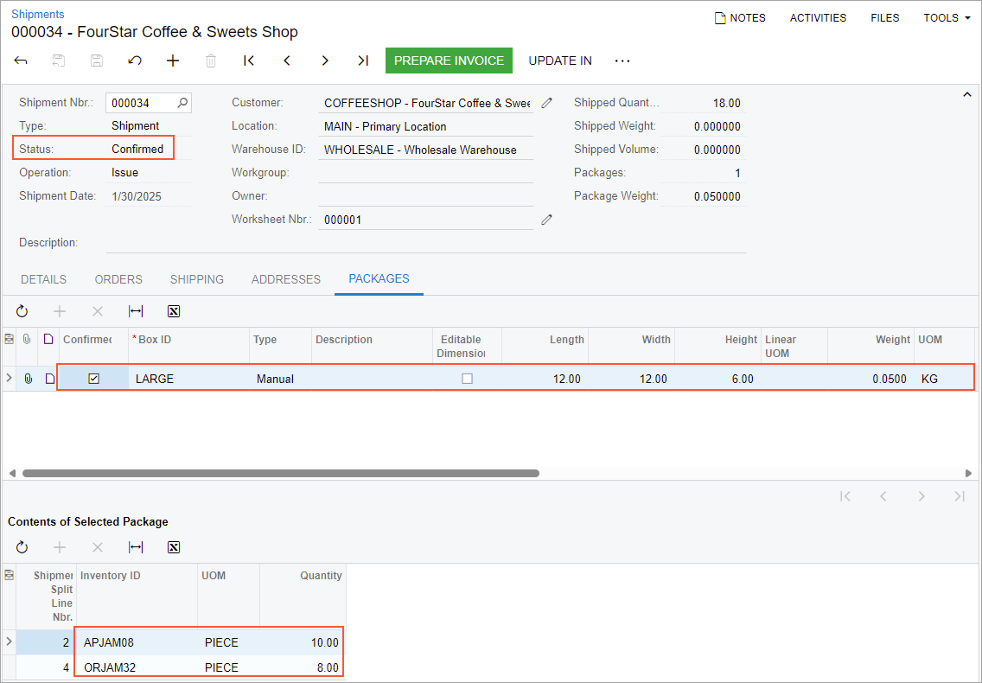982x683 pixels.
Task: Fit columns in Contents of Selected Package grid
Action: pos(136,547)
